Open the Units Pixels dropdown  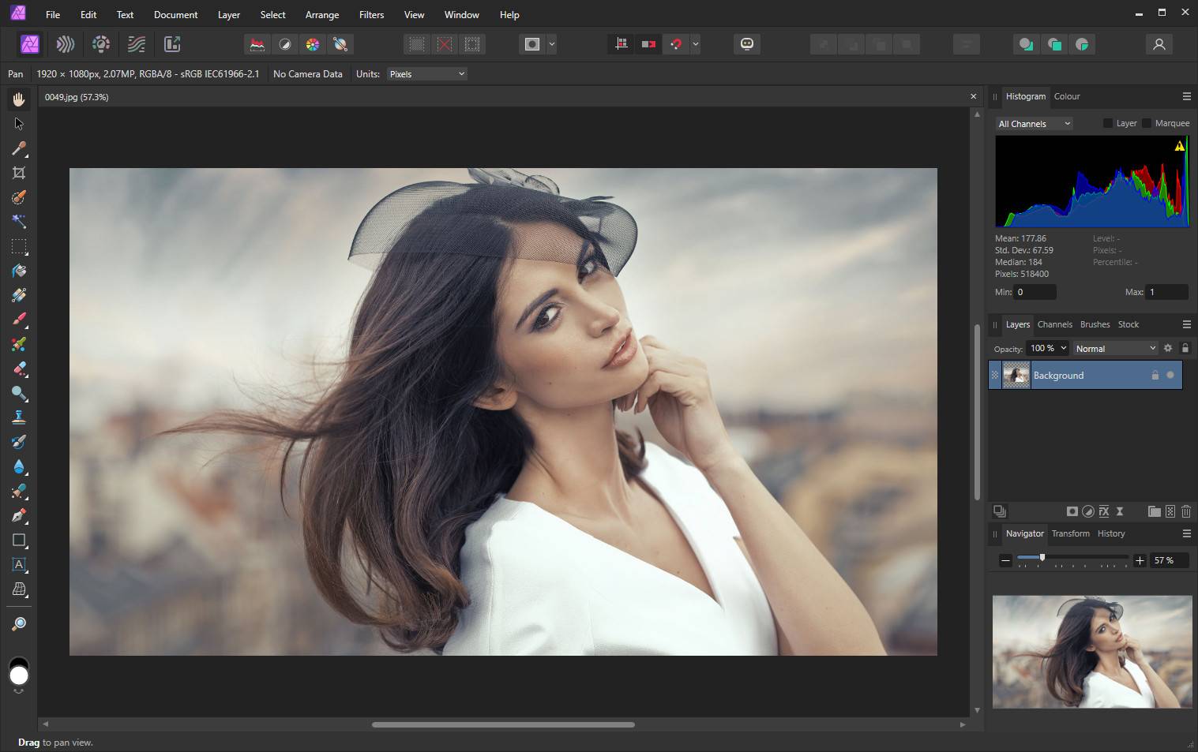[427, 74]
